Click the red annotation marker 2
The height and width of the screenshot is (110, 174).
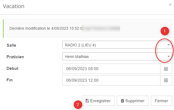78,105
